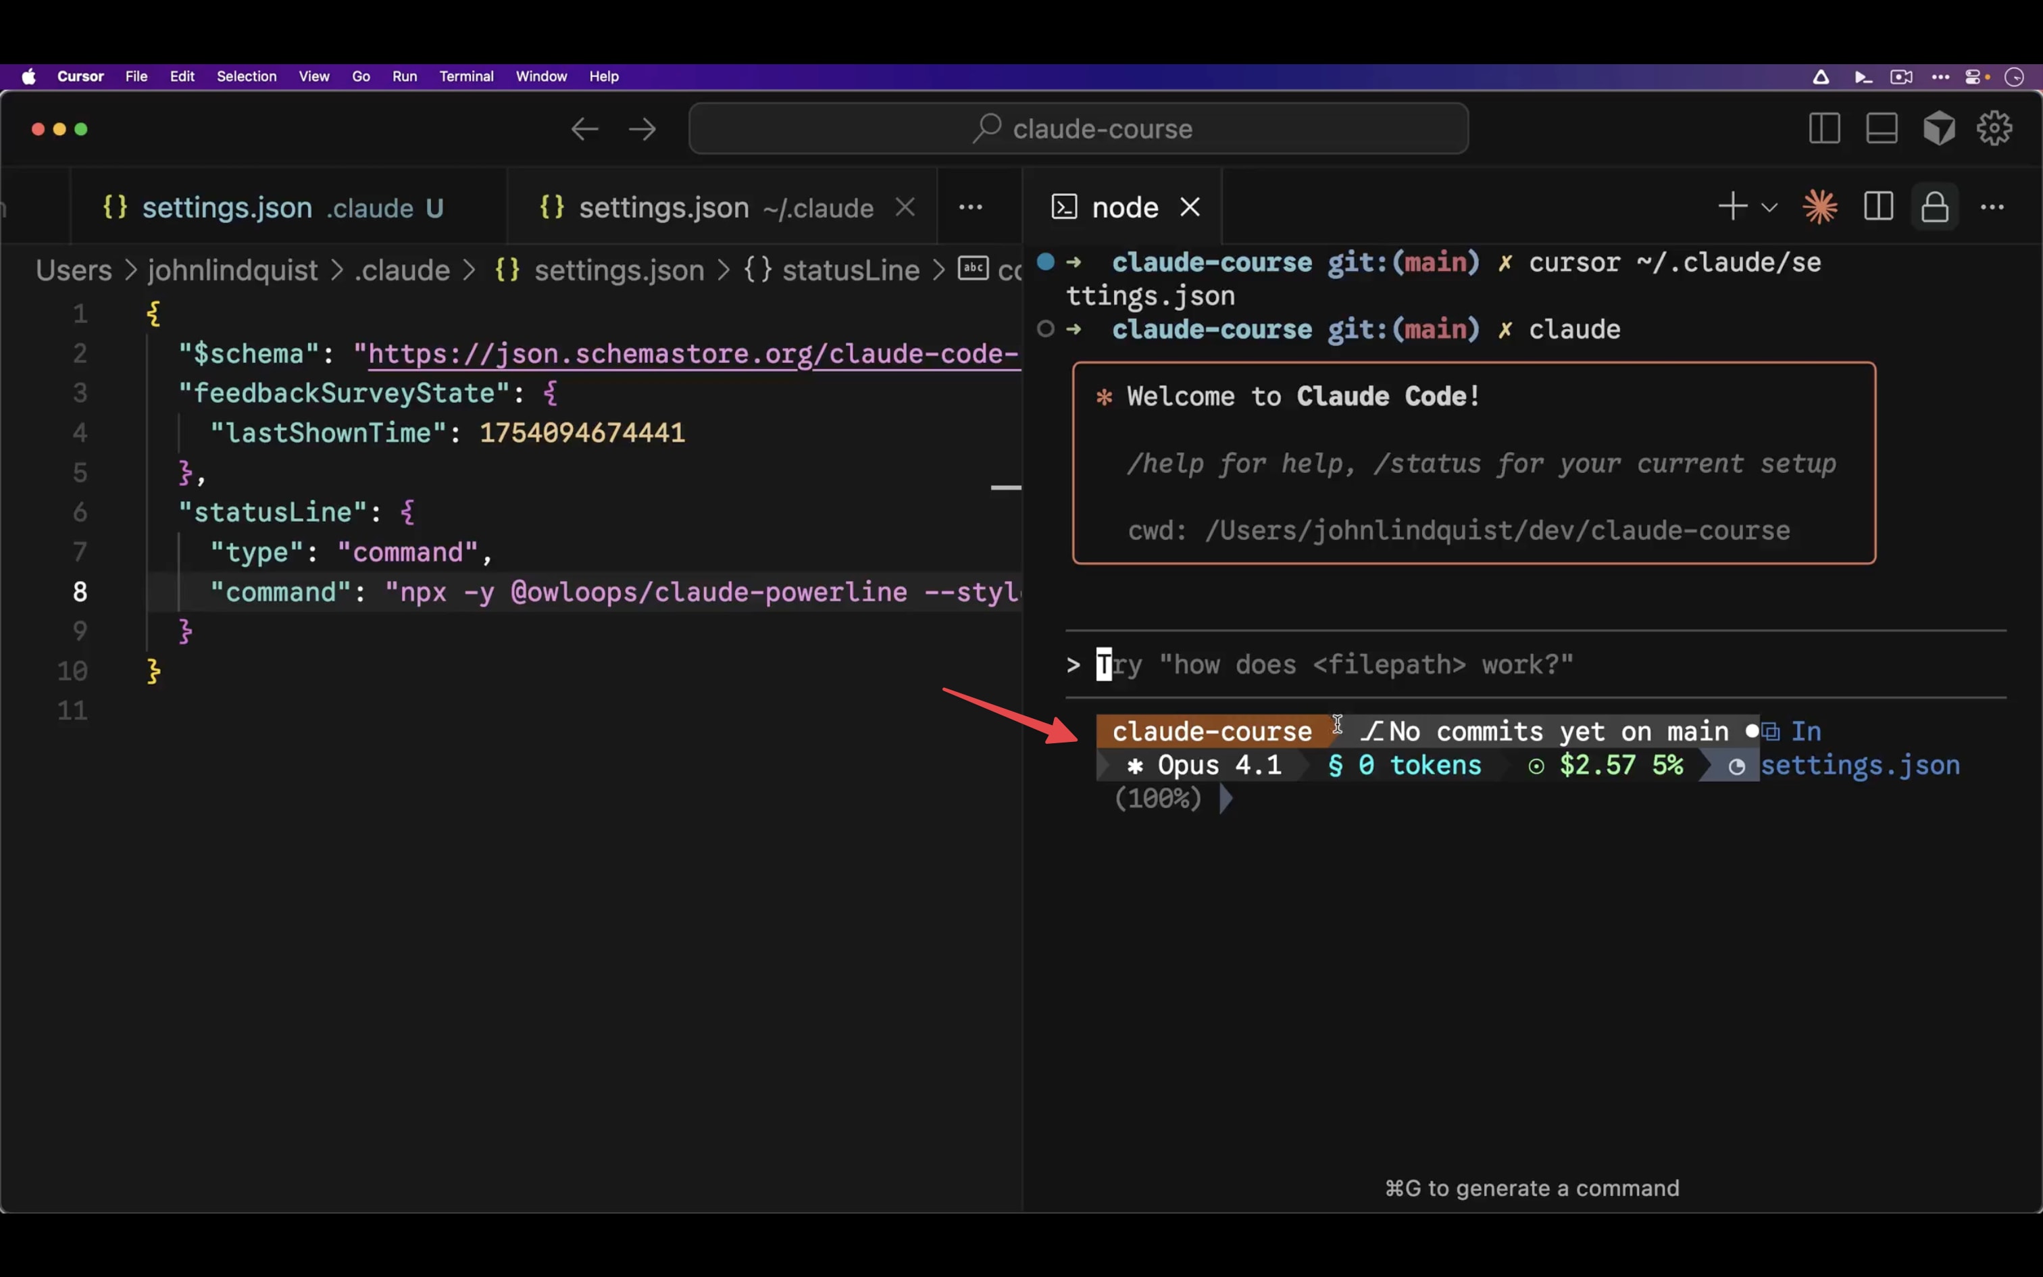Open the clock icon in menu bar

pos(2015,77)
